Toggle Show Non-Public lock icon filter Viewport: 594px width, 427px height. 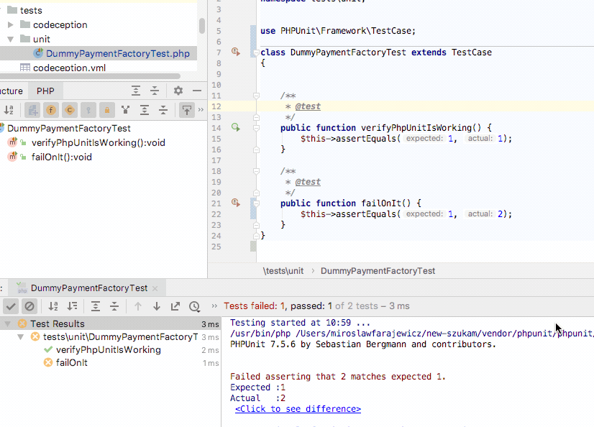107,110
